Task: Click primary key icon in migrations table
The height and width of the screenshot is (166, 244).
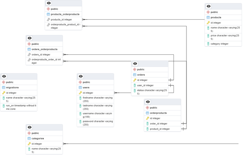Action: [3, 93]
